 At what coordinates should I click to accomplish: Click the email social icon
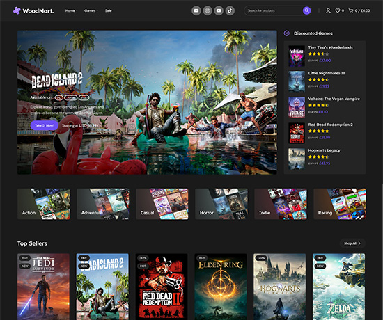196,10
